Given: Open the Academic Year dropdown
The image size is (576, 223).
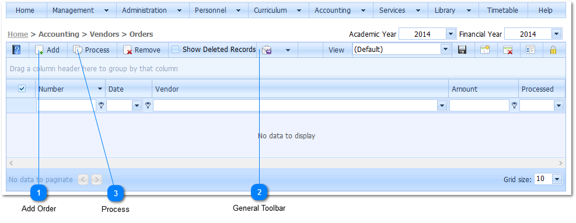Looking at the screenshot, I should 451,34.
